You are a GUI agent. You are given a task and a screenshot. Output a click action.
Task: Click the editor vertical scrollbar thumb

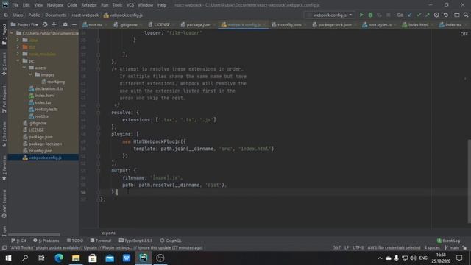click(469, 181)
